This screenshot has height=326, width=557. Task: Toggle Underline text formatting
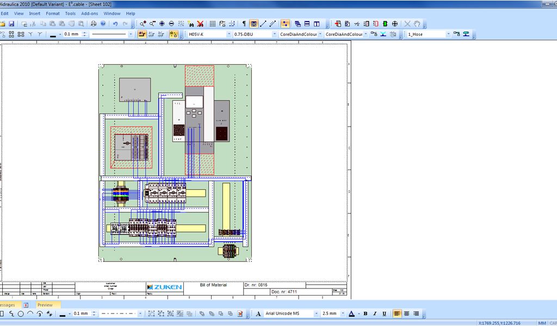point(384,314)
